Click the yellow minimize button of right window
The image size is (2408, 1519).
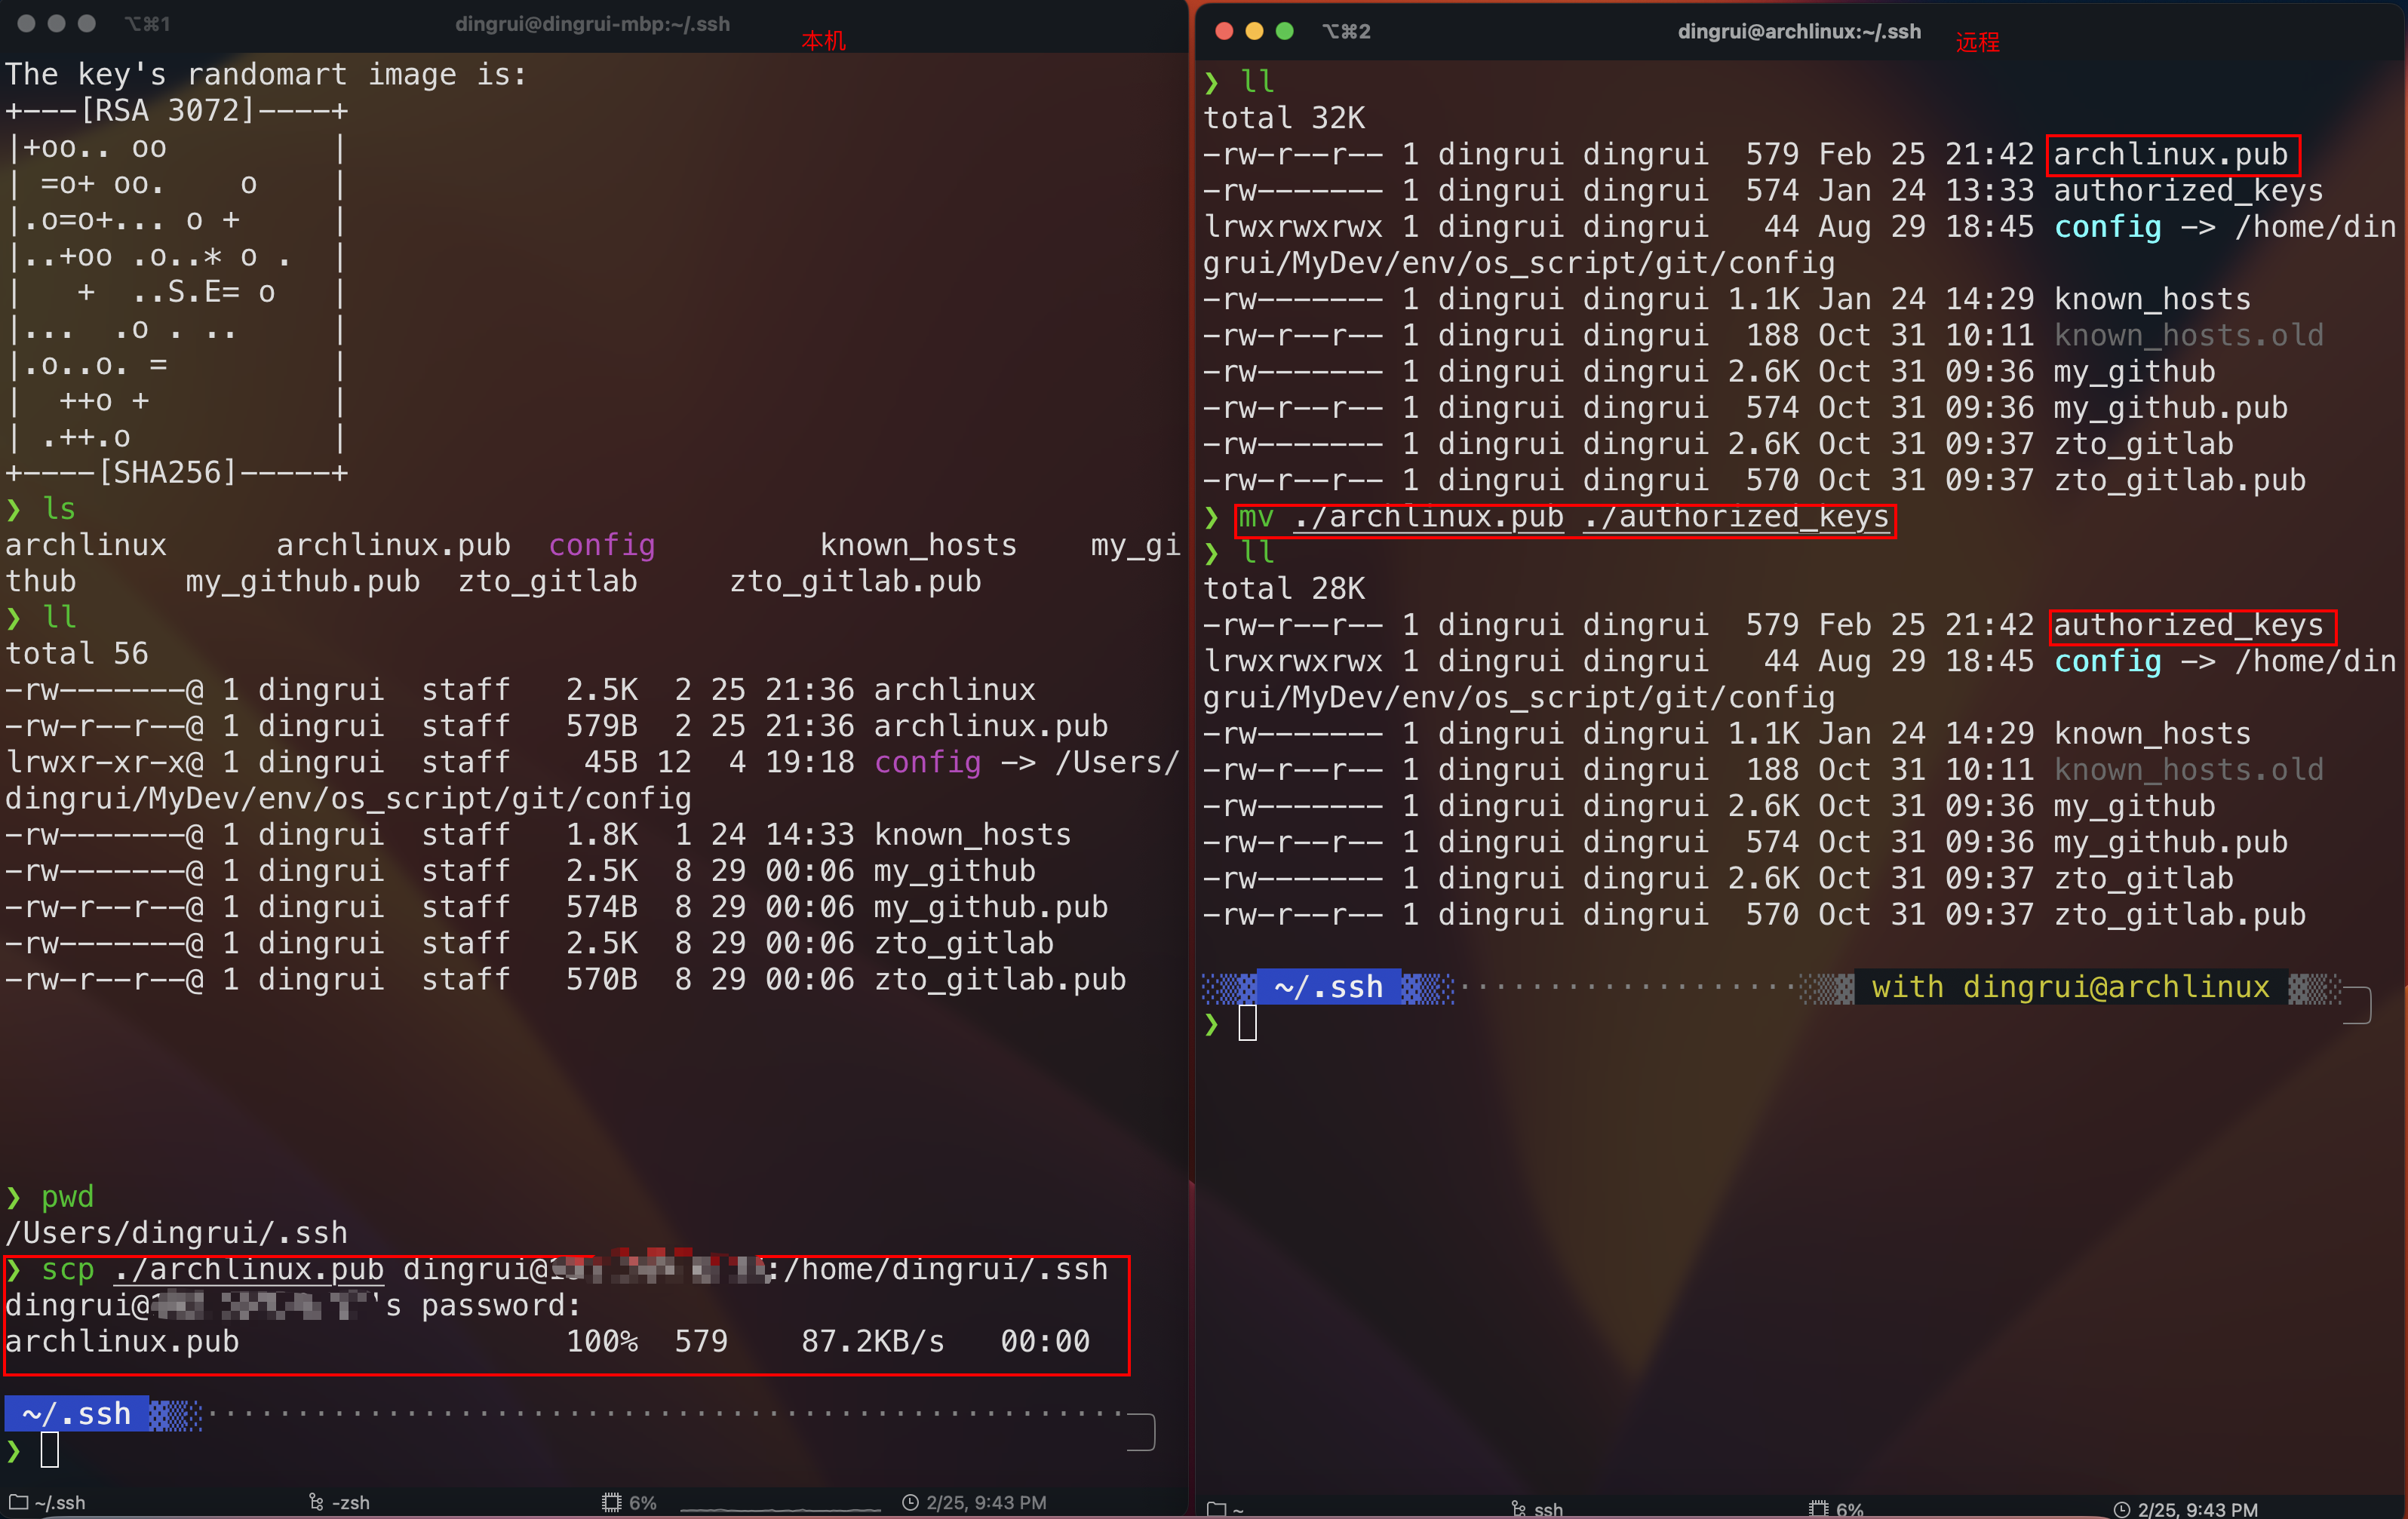click(1254, 31)
